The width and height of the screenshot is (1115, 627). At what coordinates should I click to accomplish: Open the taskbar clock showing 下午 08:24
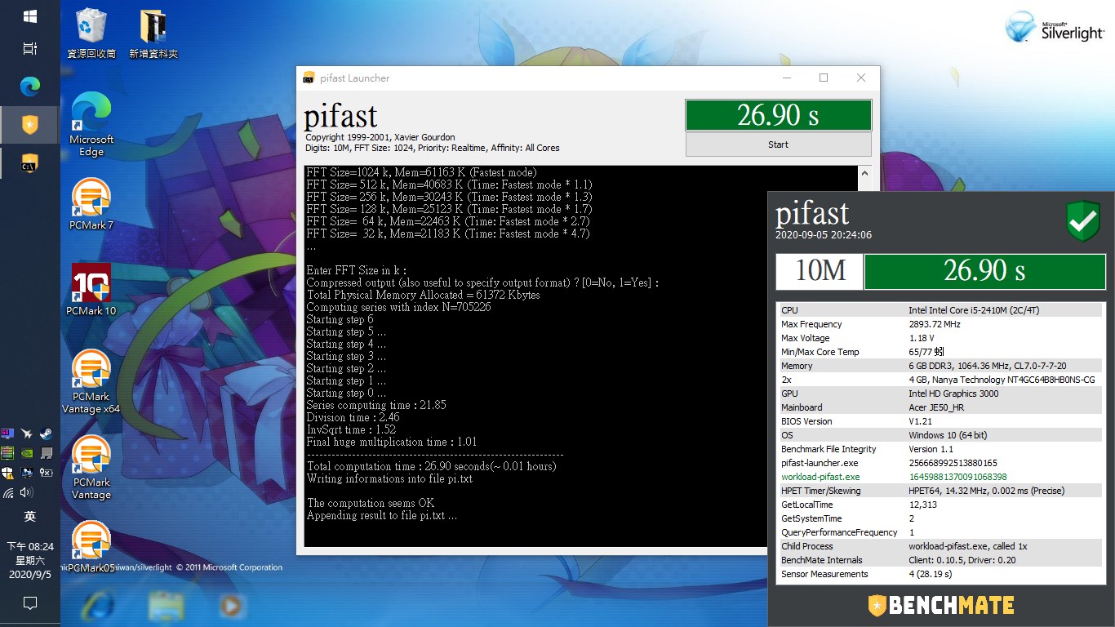(x=29, y=560)
